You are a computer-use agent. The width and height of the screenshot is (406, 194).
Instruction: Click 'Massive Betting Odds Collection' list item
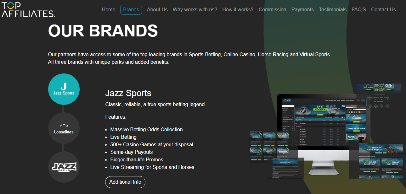point(146,130)
